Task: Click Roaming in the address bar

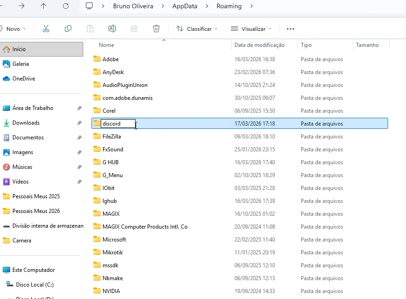Action: 229,6
